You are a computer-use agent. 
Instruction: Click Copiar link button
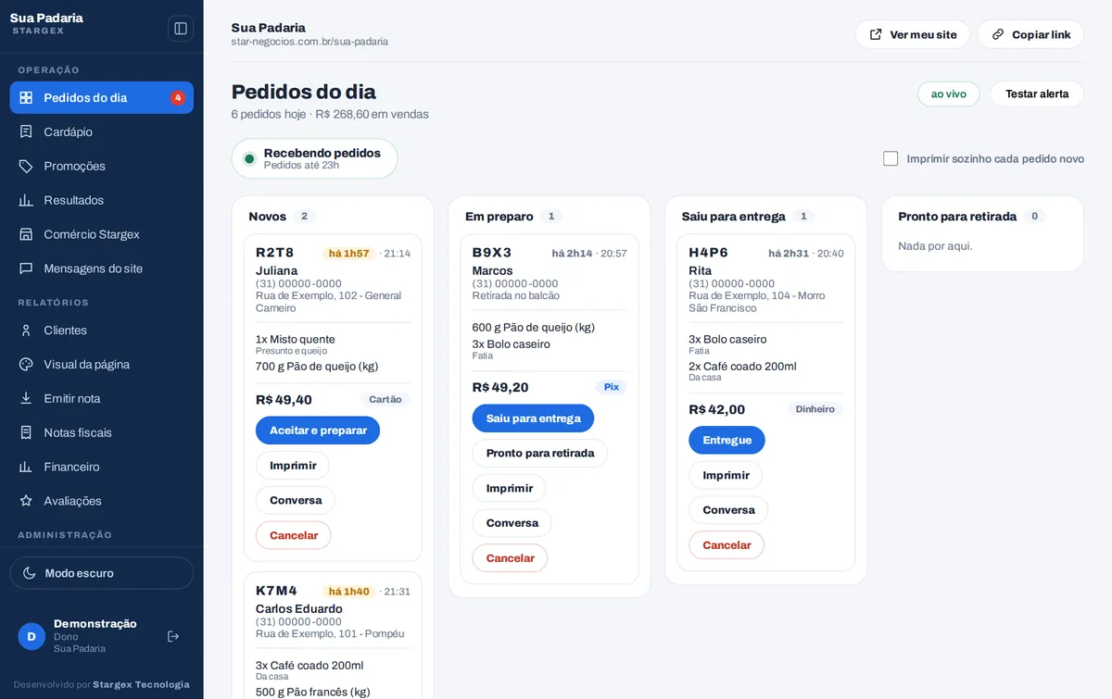coord(1030,34)
